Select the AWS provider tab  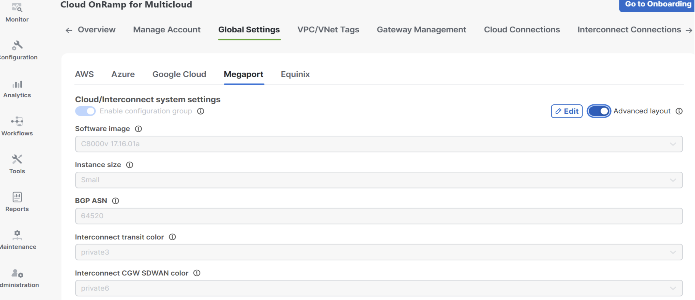[84, 74]
